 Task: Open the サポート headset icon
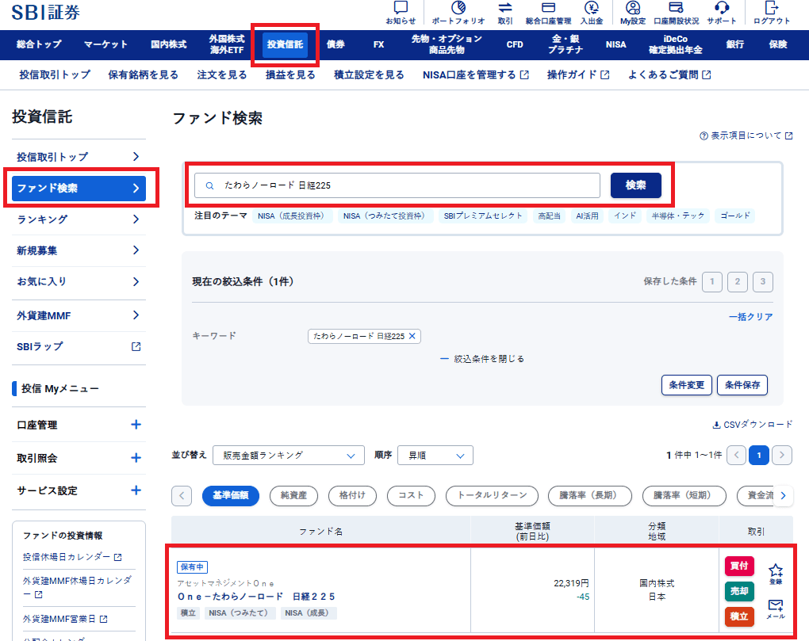721,8
